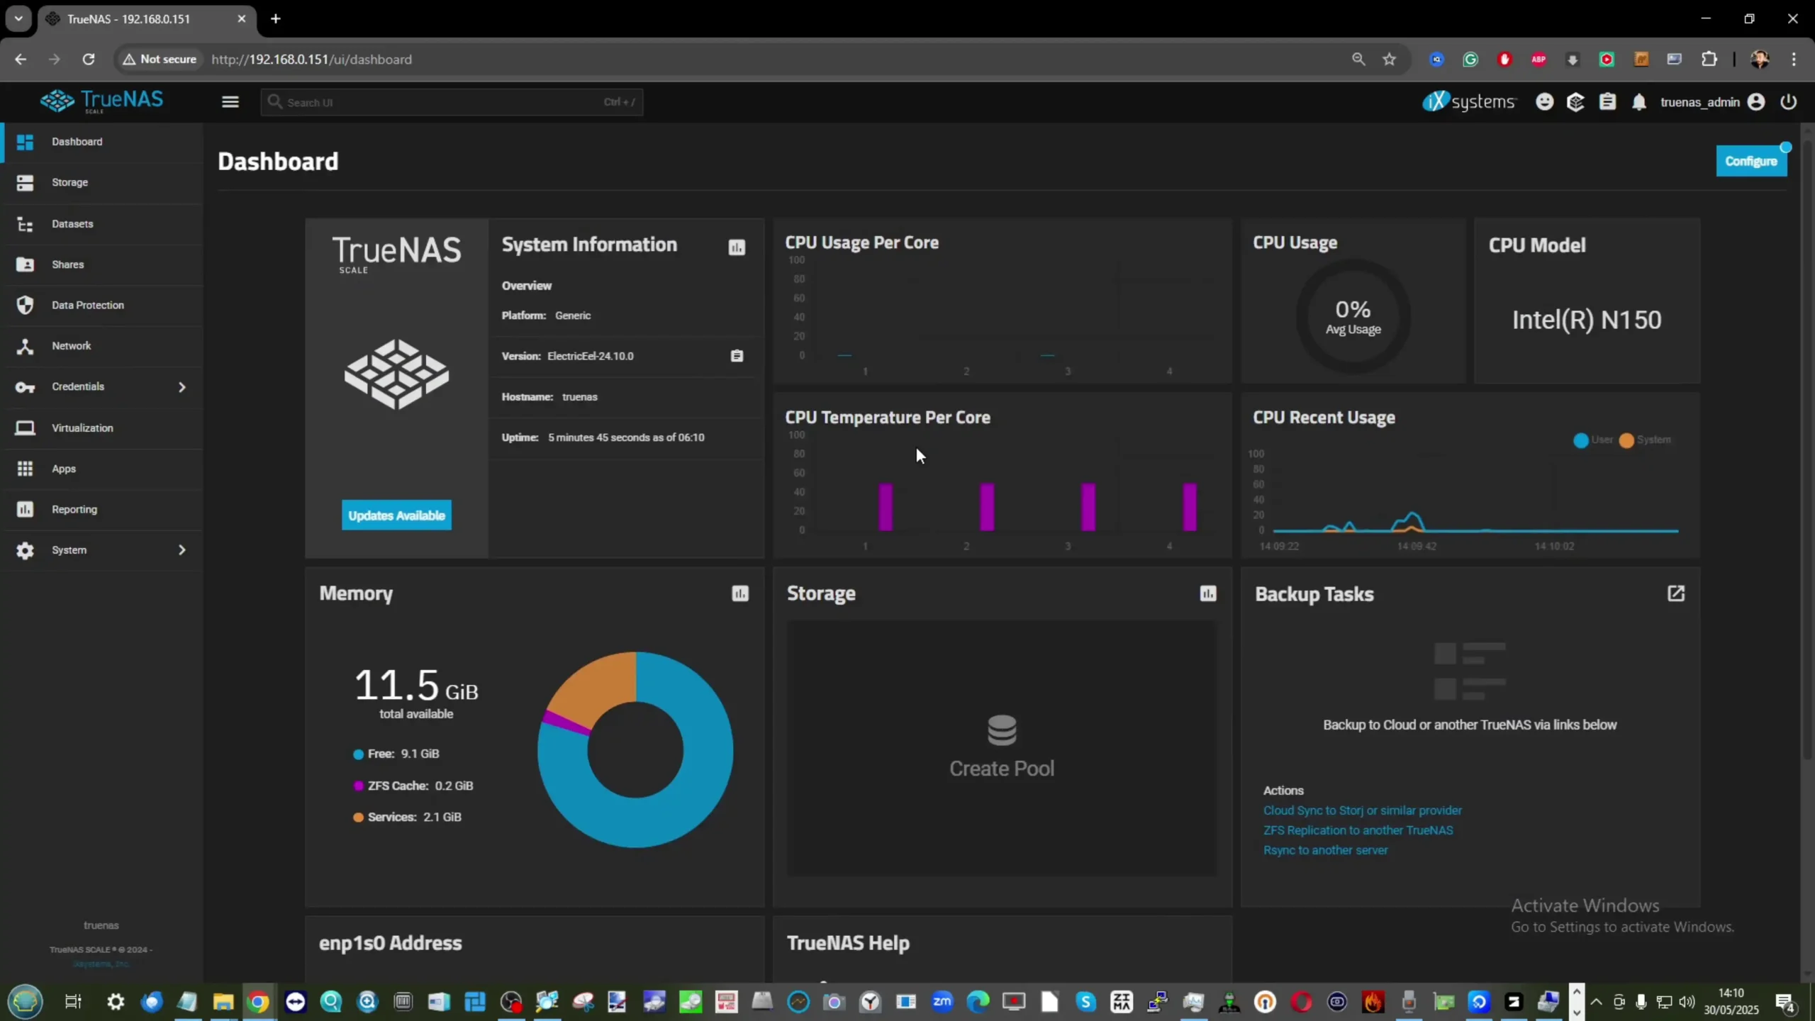
Task: Click the Uptime 5 minutes 45 seconds text
Action: pyautogui.click(x=603, y=437)
